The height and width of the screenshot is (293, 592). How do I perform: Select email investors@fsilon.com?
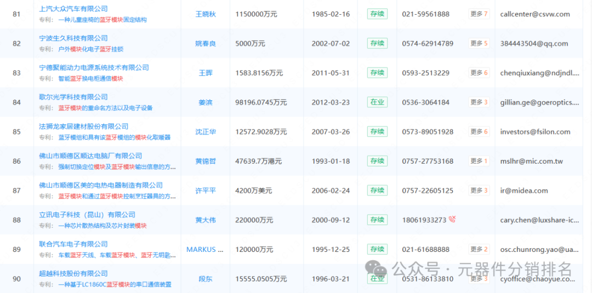[535, 132]
